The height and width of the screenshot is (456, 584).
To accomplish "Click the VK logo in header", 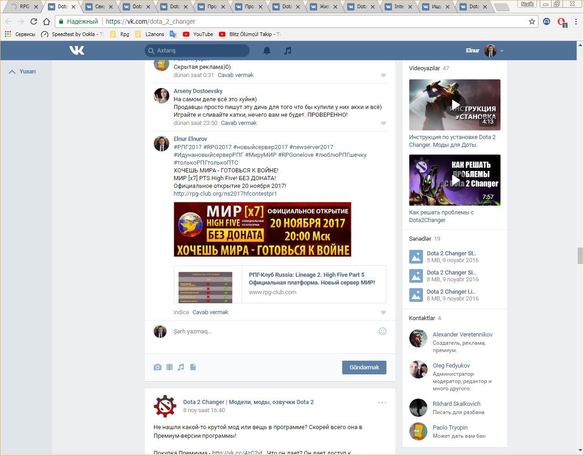I will 77,50.
